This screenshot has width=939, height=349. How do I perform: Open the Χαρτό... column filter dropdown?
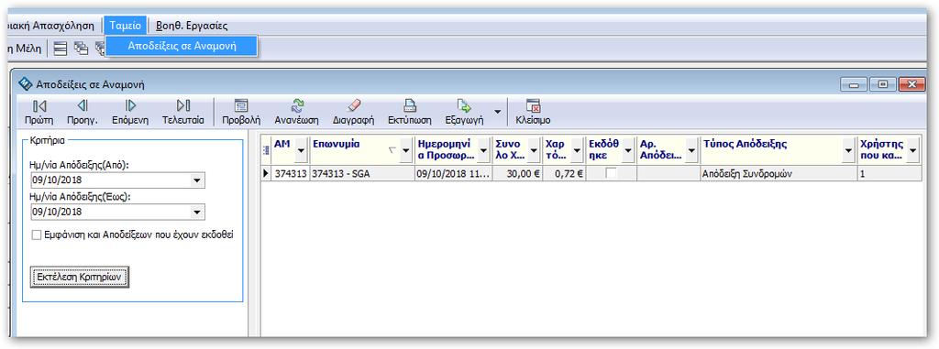coord(578,151)
